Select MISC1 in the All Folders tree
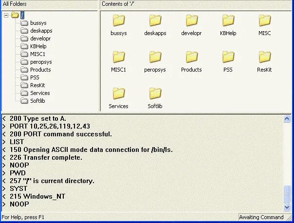The height and width of the screenshot is (223, 294). tap(37, 54)
